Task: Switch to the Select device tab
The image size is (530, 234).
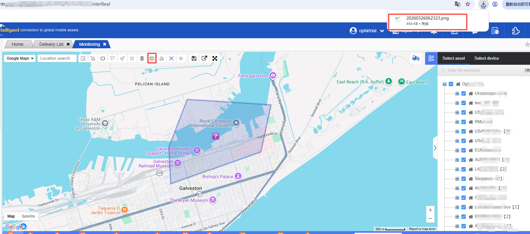Action: [486, 58]
